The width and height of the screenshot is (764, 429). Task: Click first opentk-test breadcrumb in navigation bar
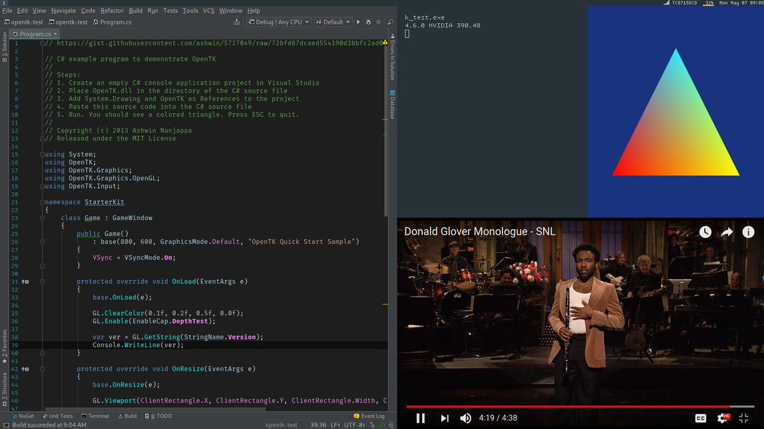pyautogui.click(x=24, y=22)
